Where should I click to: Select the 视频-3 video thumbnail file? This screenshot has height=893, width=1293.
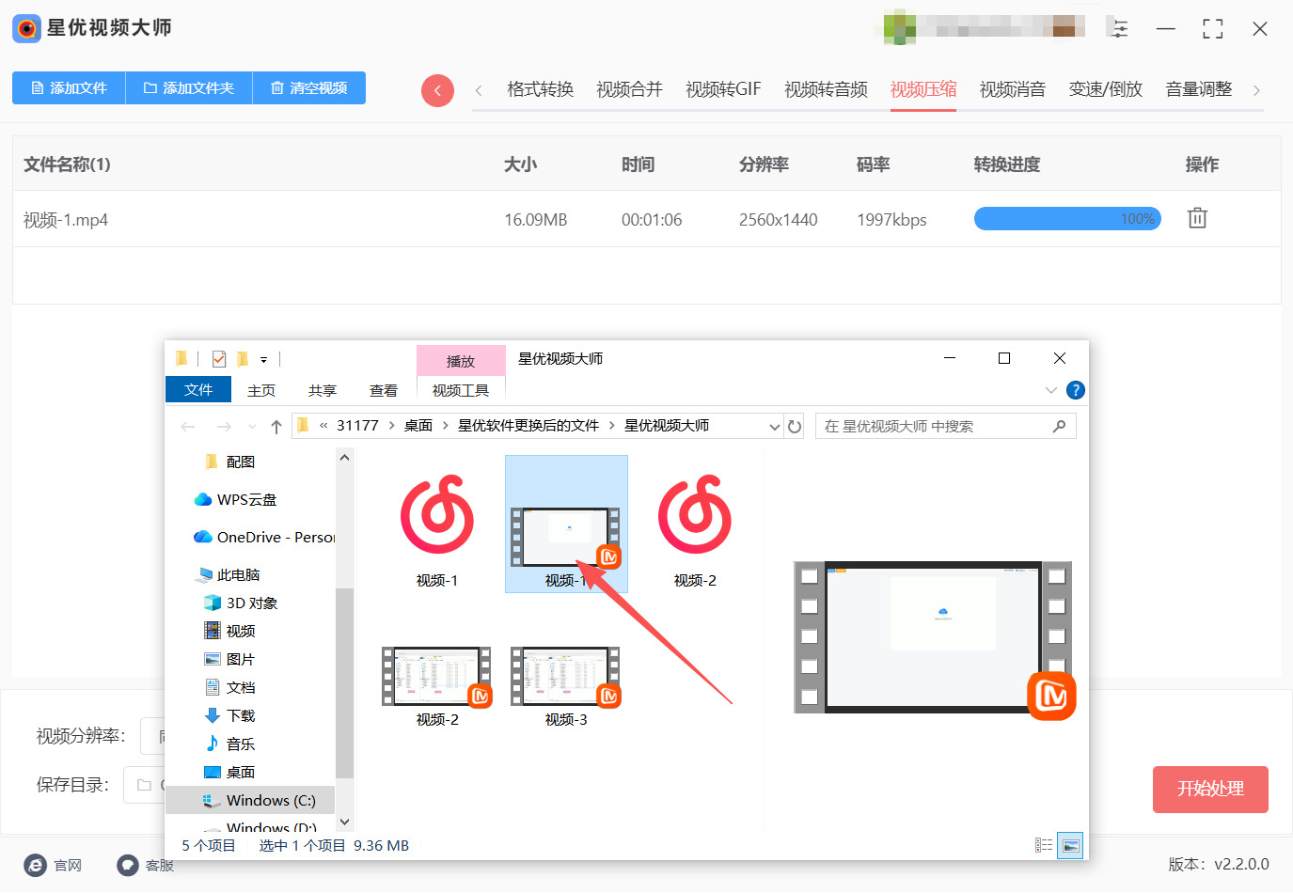566,686
